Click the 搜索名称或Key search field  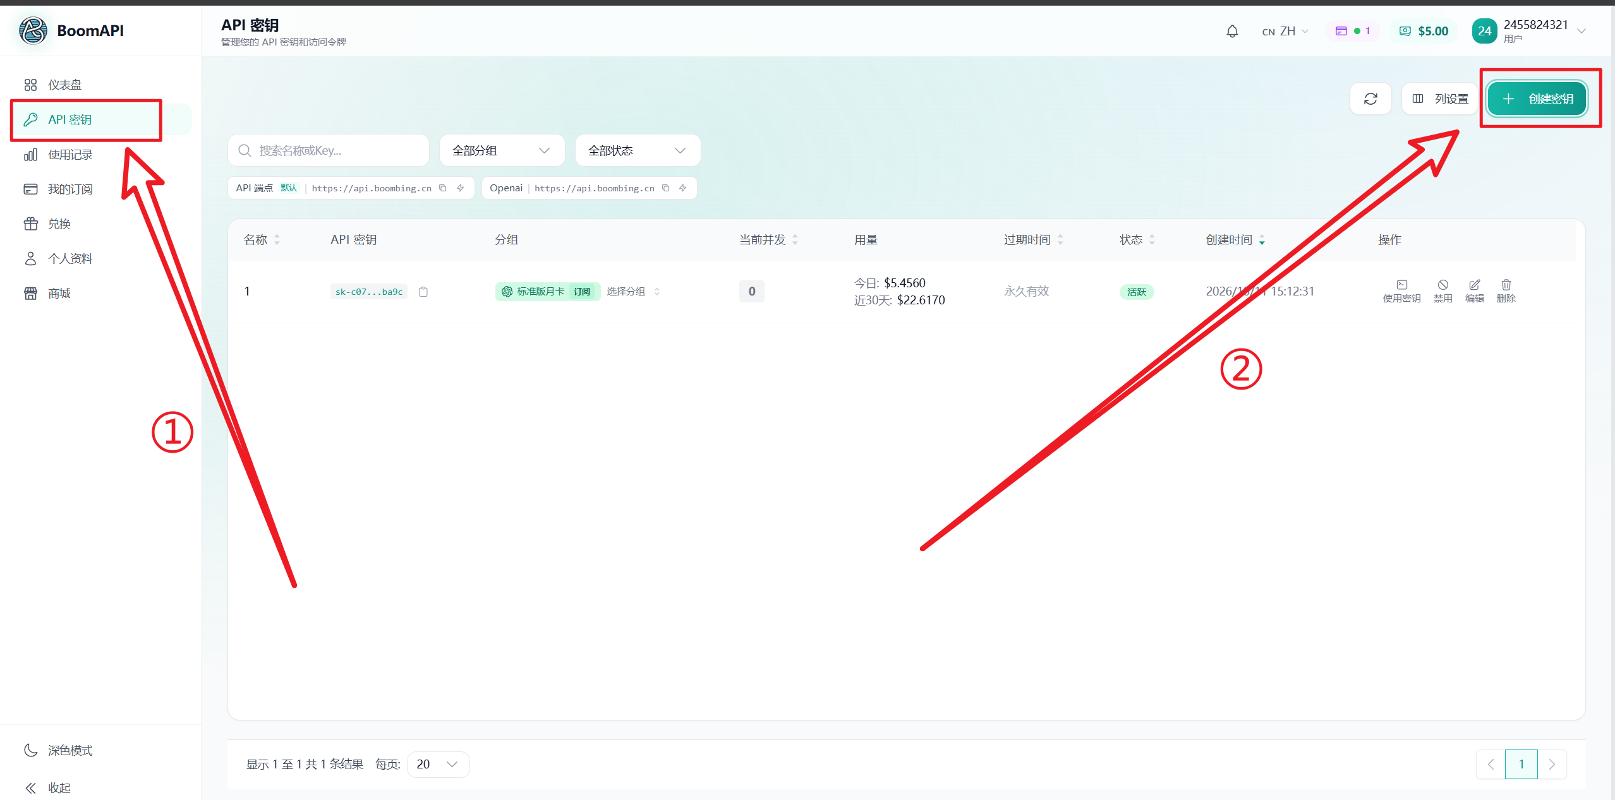tap(329, 150)
